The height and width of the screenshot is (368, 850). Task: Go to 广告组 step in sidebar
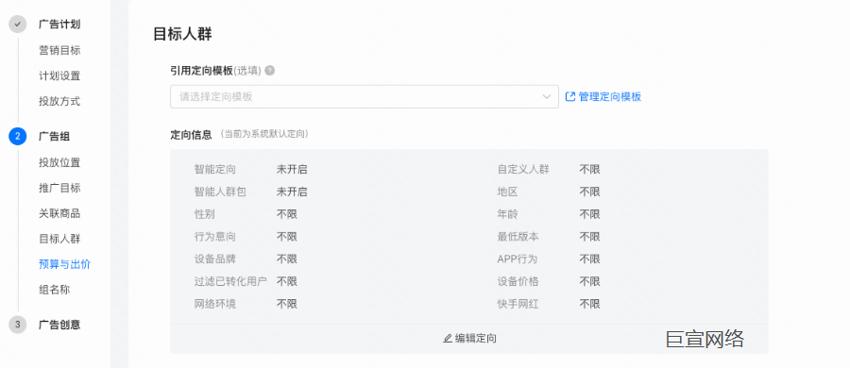click(x=54, y=137)
